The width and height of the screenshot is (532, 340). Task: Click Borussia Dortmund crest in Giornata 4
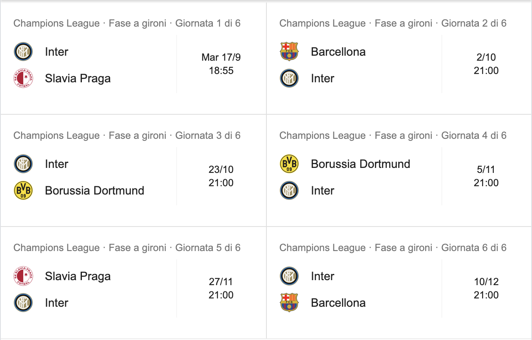pyautogui.click(x=289, y=164)
